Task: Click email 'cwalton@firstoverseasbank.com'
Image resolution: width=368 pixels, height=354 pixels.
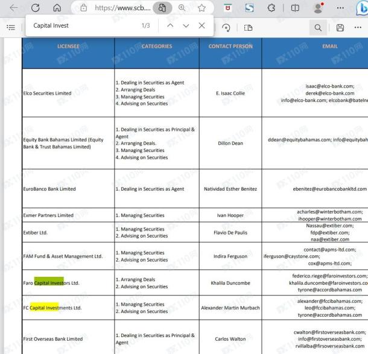Action: pos(330,332)
